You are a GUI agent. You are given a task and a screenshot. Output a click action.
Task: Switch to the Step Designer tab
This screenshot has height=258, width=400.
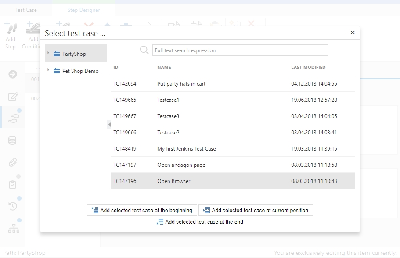[x=83, y=10]
